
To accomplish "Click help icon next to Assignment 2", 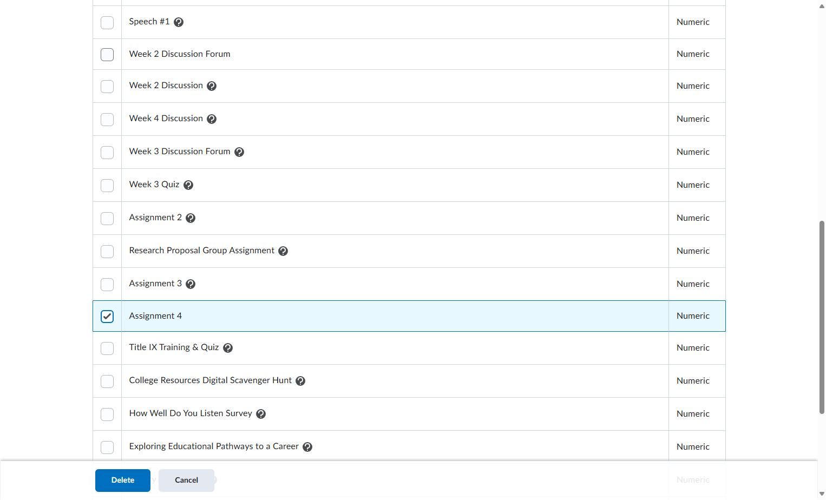I will click(x=191, y=218).
